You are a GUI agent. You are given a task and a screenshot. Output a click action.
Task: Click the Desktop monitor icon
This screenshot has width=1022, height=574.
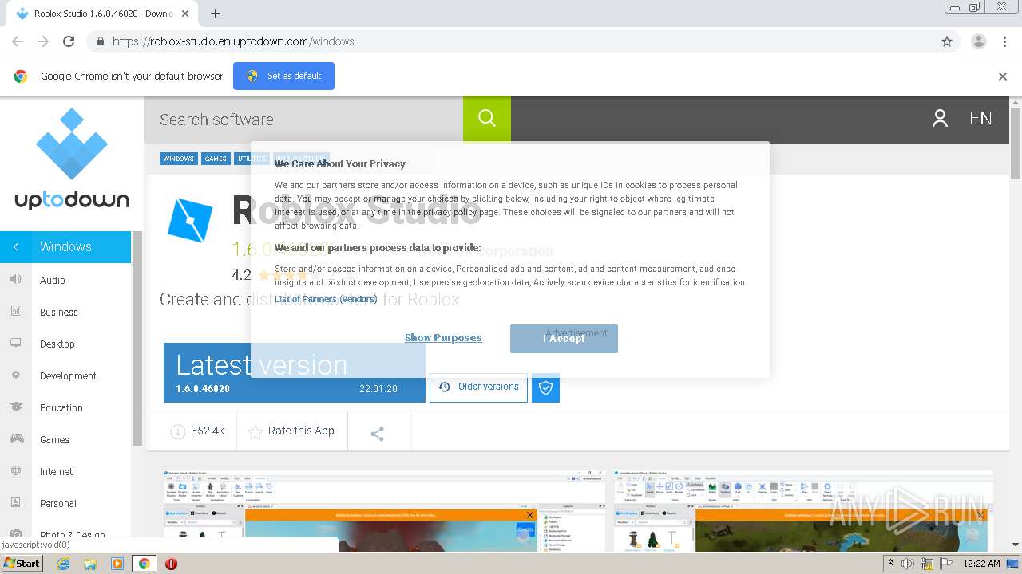coord(16,343)
